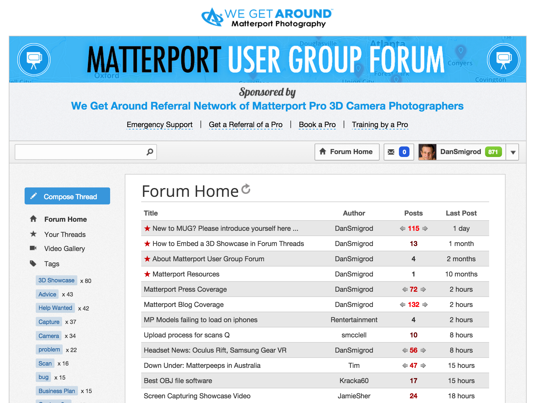
Task: Click the Scan tag
Action: coord(45,363)
